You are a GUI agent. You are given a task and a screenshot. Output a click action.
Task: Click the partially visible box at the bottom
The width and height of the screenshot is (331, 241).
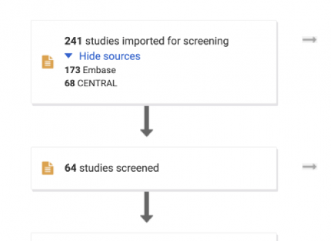pos(154,237)
